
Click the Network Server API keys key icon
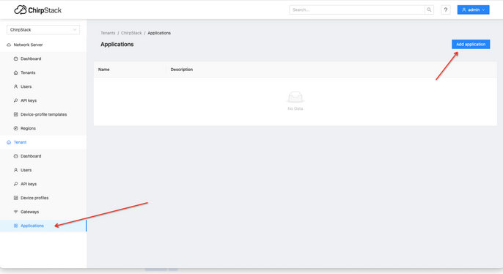pyautogui.click(x=15, y=100)
